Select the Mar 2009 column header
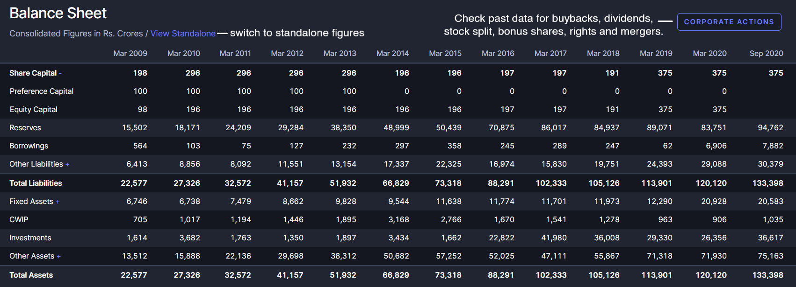This screenshot has height=287, width=796. coord(130,53)
